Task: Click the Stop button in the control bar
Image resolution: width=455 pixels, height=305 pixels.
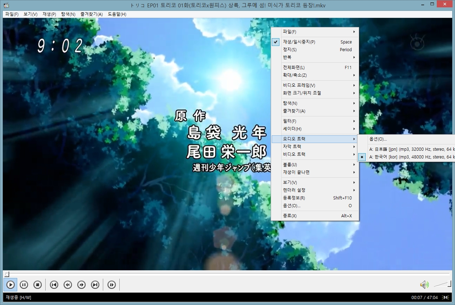Action: point(38,285)
